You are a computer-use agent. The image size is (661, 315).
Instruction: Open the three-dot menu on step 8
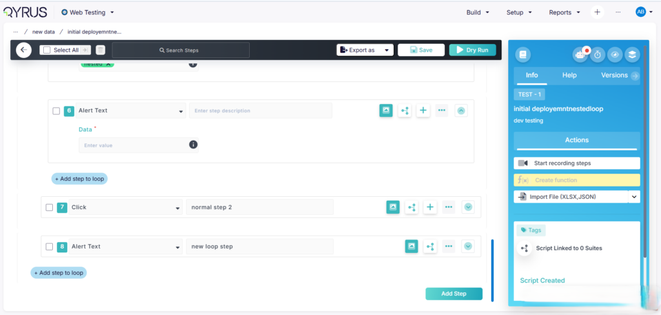pos(449,246)
